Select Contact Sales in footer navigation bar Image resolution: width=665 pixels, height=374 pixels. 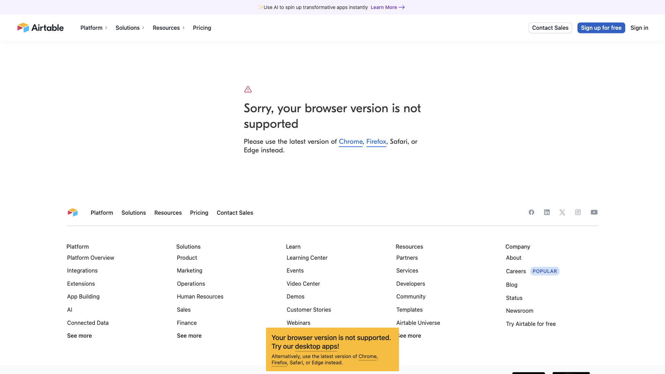pos(235,213)
